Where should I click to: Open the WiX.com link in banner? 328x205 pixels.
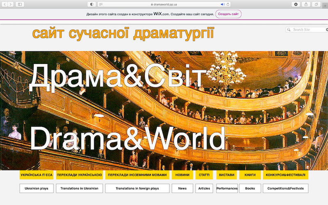point(161,14)
